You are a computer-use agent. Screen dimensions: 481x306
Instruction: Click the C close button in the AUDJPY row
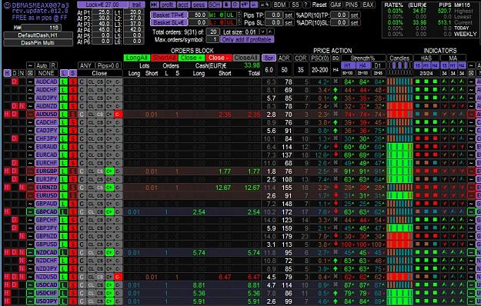[82, 98]
